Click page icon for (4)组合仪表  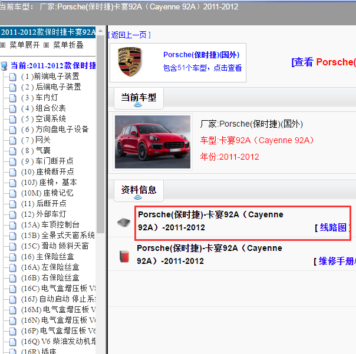13,108
